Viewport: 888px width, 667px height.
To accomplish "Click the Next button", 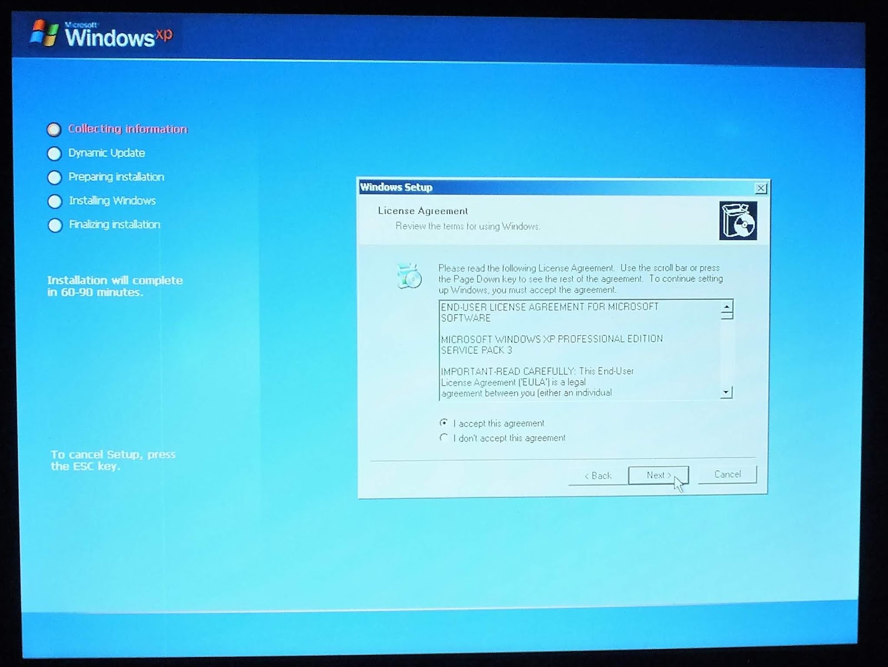I will pyautogui.click(x=658, y=475).
